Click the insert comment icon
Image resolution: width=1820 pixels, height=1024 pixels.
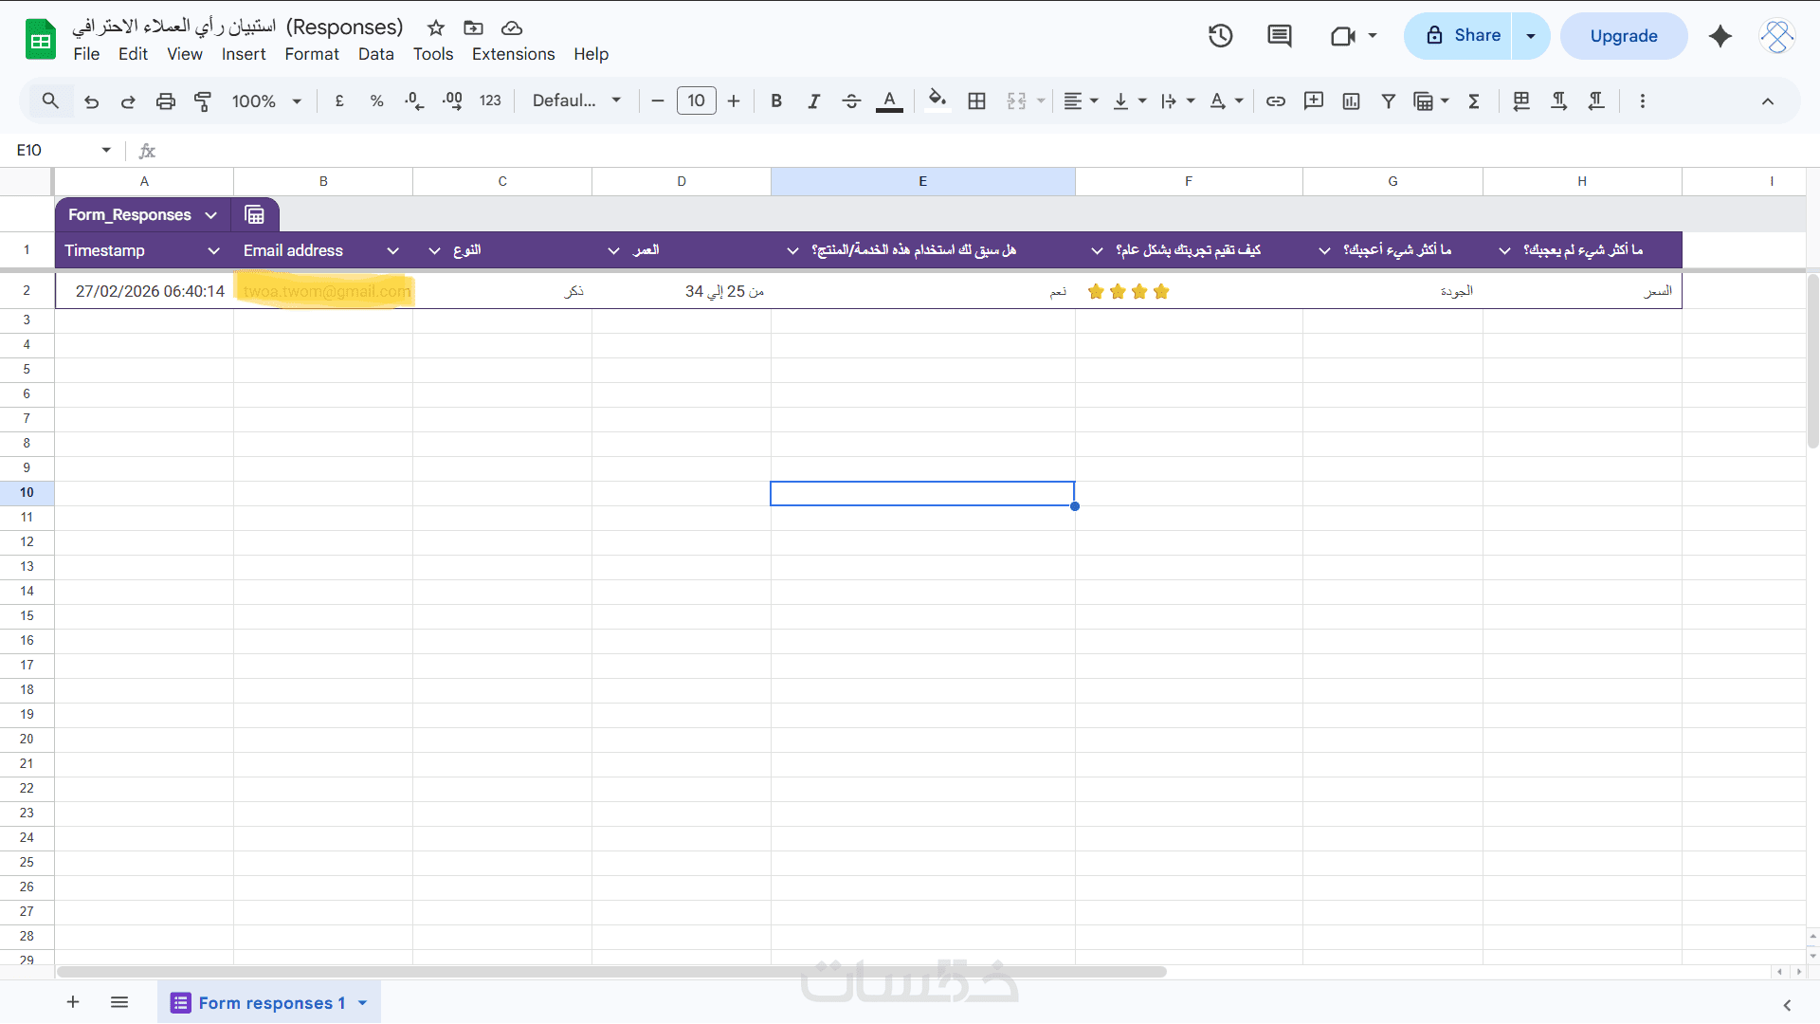pos(1313,101)
